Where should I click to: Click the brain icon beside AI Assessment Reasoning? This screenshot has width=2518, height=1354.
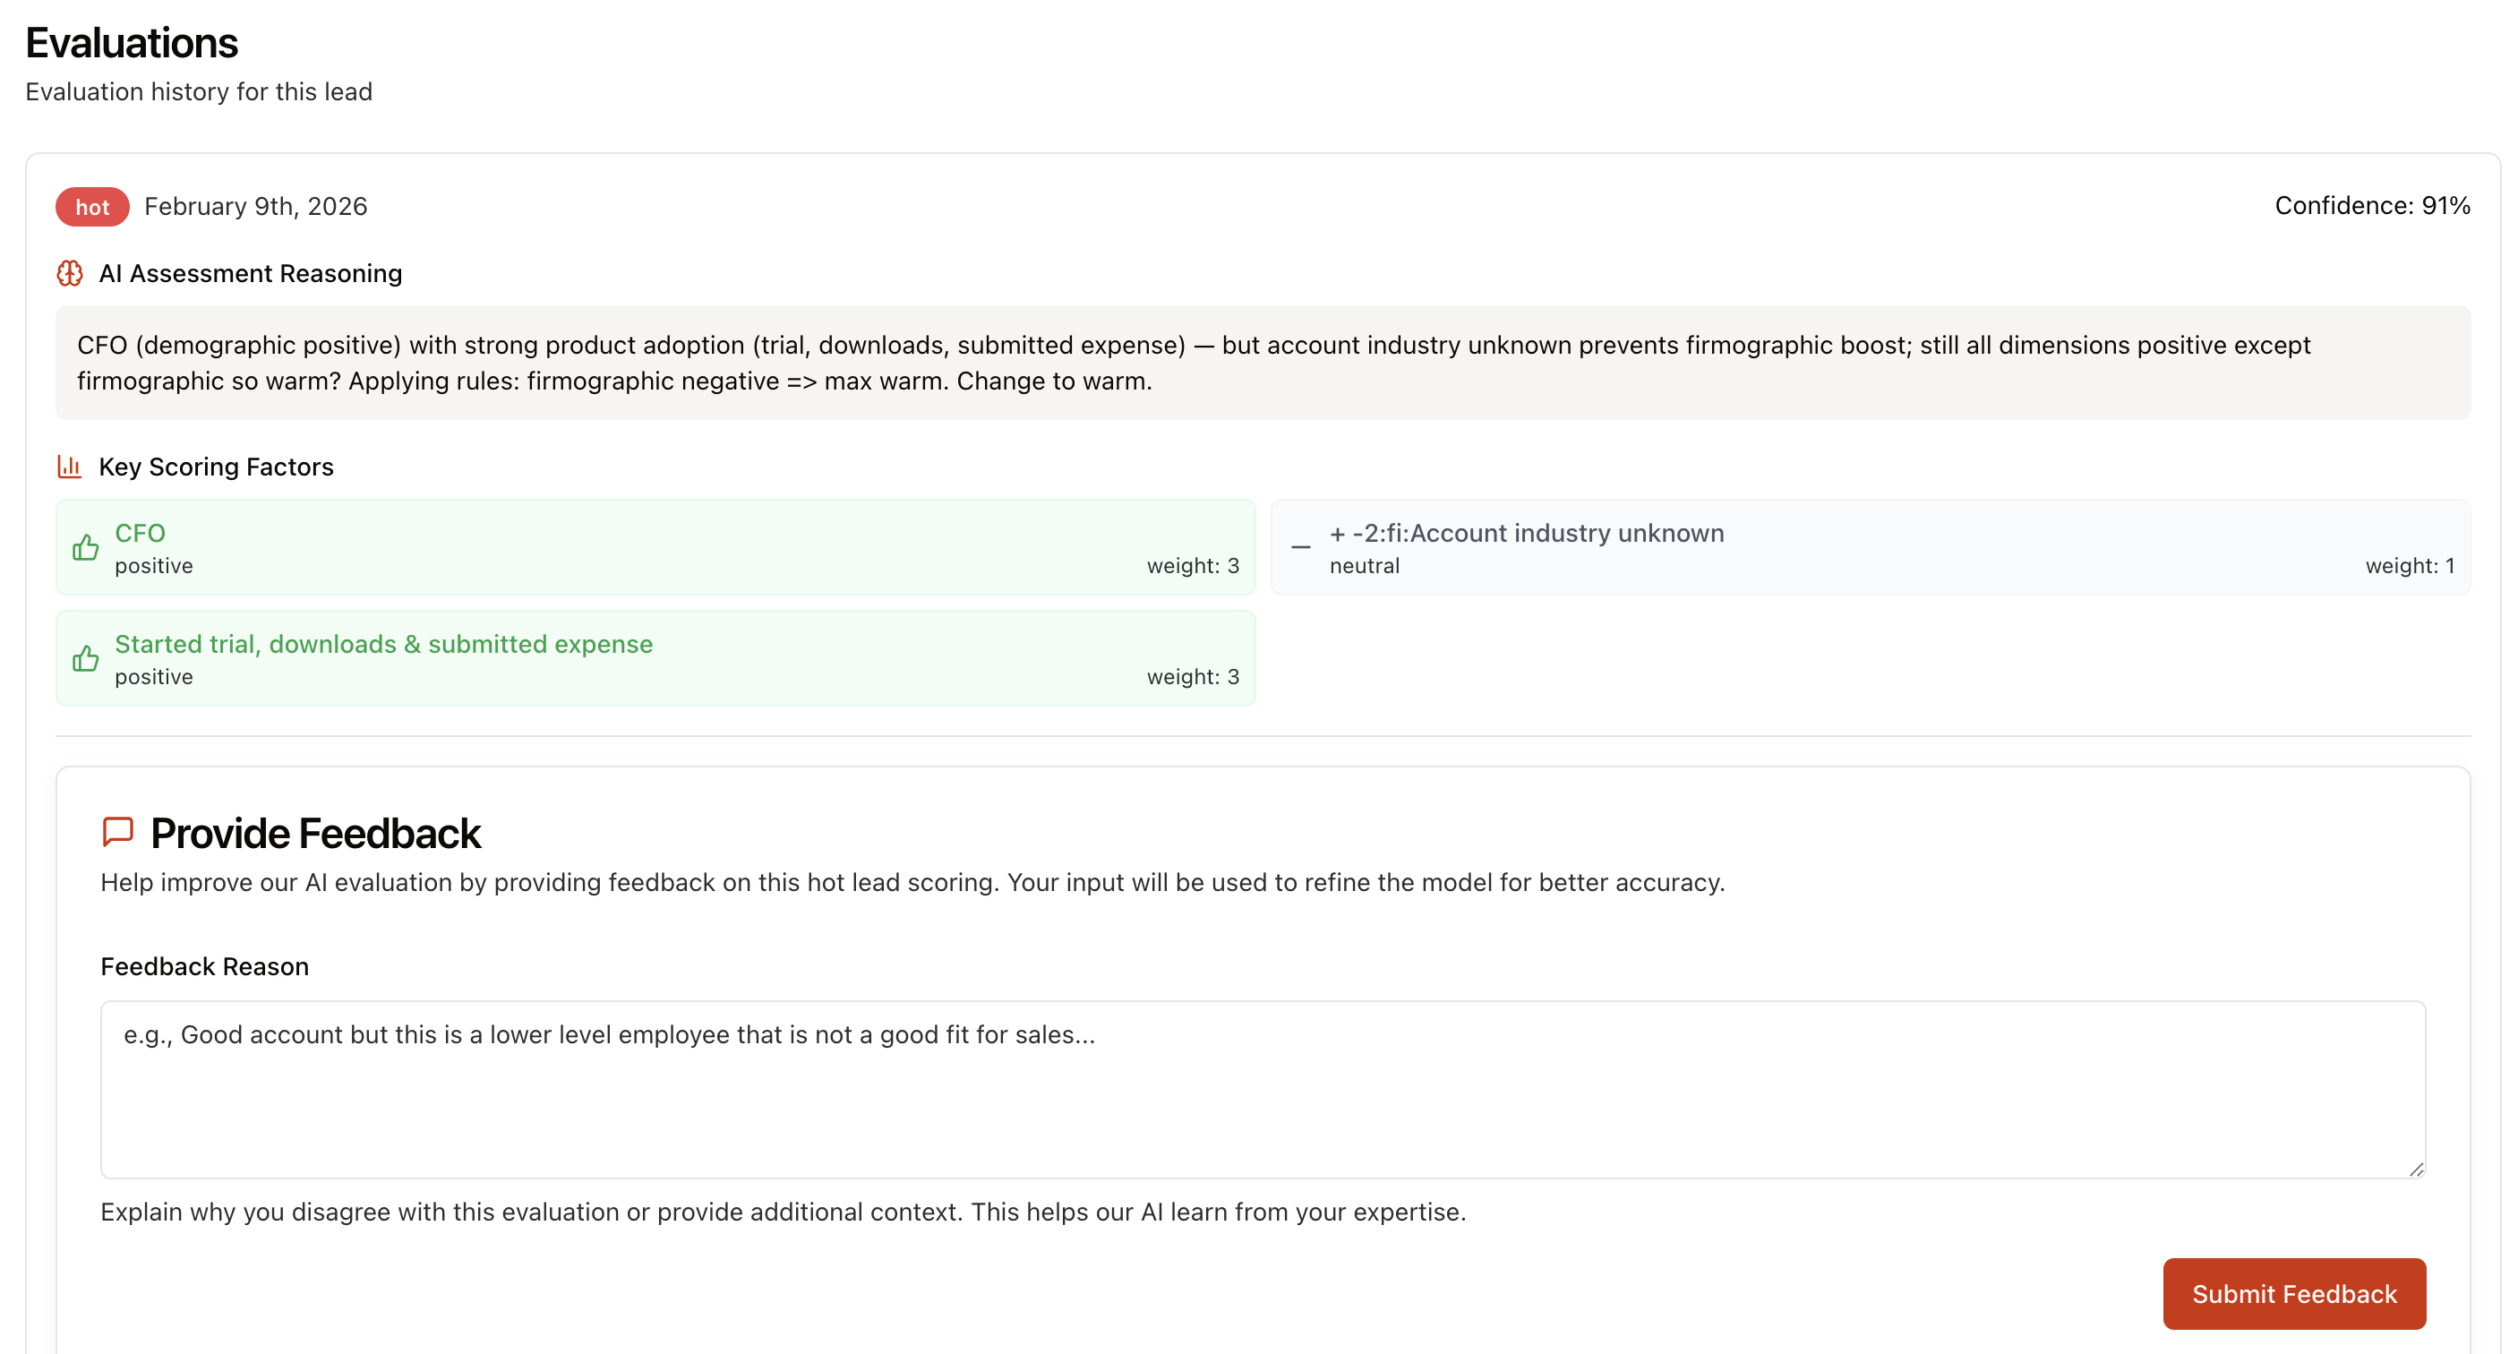[x=70, y=274]
